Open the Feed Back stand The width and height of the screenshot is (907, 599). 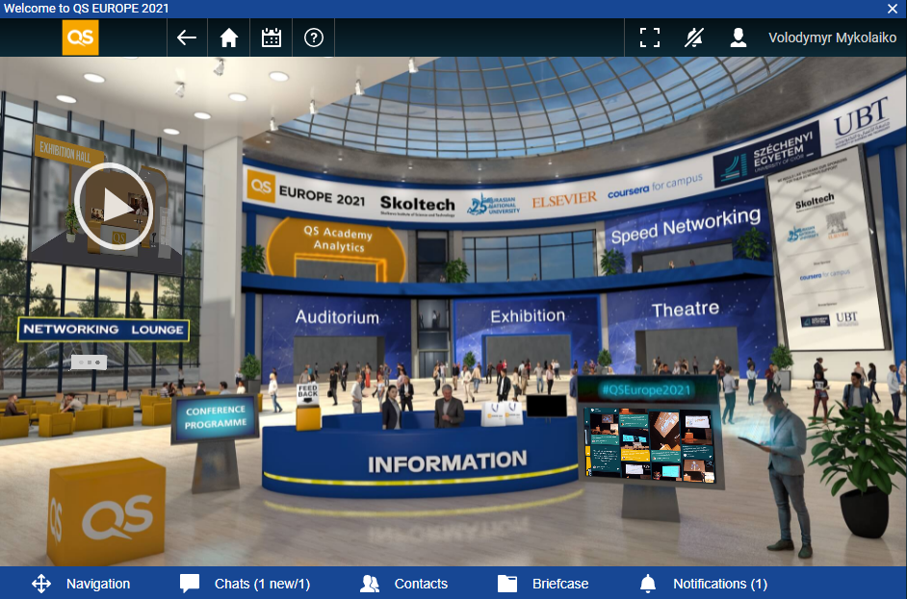coord(308,407)
